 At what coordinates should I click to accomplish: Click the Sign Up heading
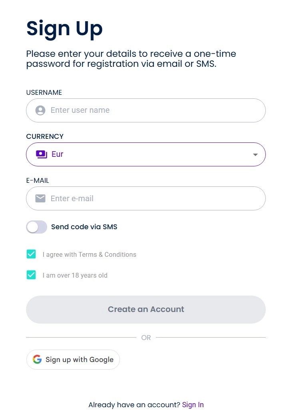[64, 28]
